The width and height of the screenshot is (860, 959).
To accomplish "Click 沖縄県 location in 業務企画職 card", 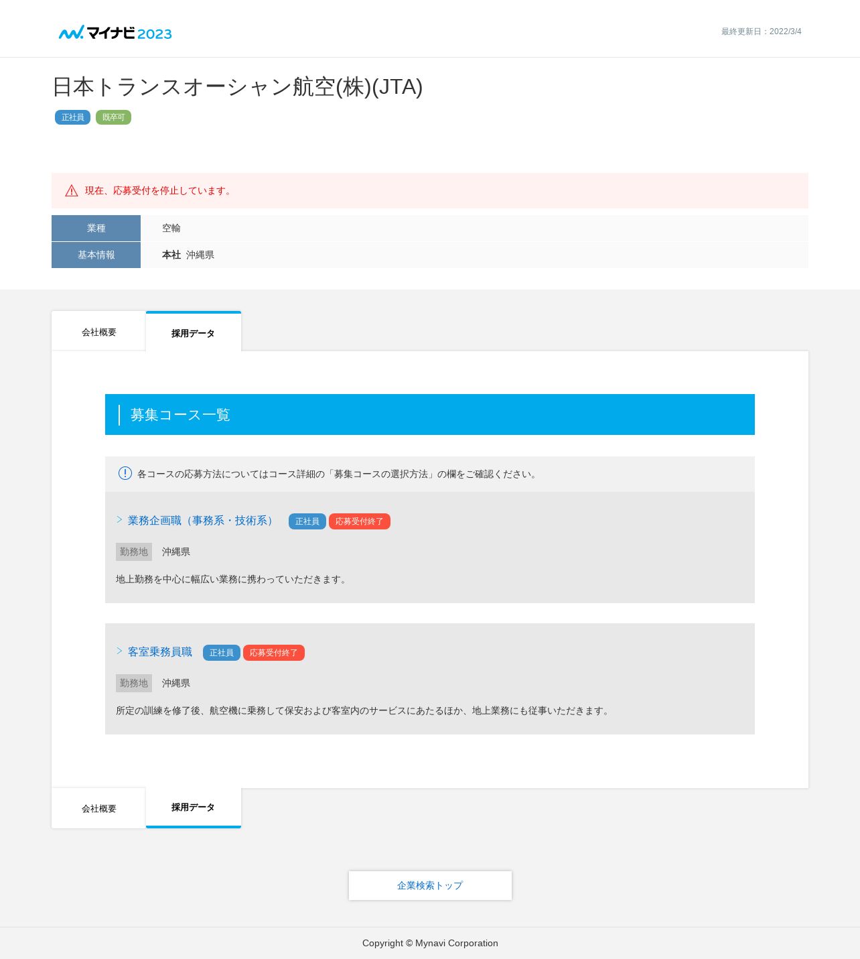I will (176, 552).
